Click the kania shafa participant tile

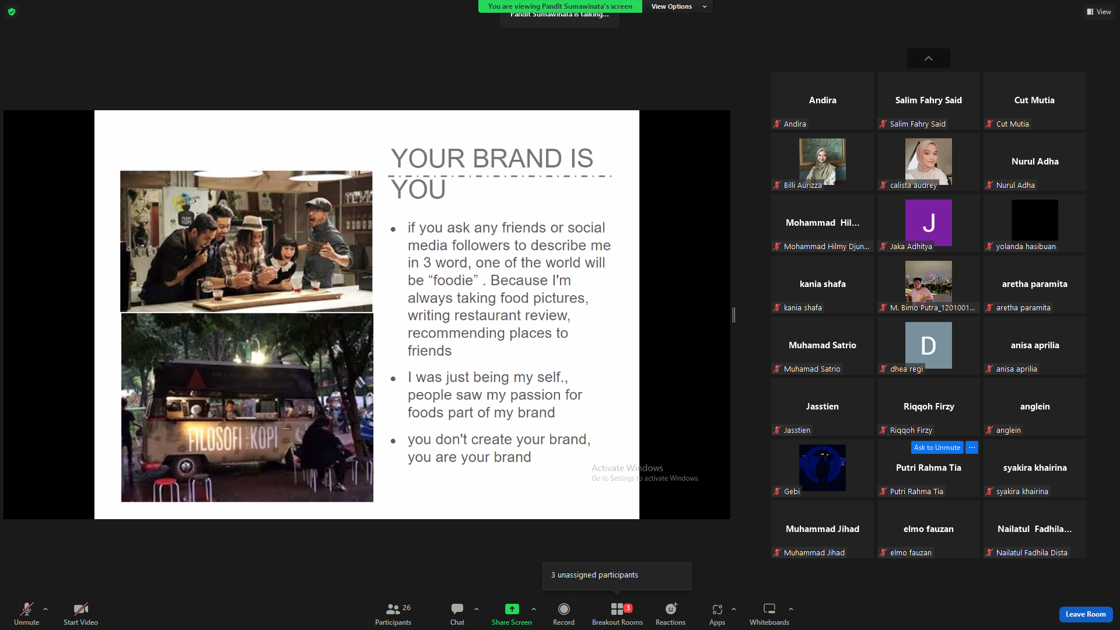point(822,285)
